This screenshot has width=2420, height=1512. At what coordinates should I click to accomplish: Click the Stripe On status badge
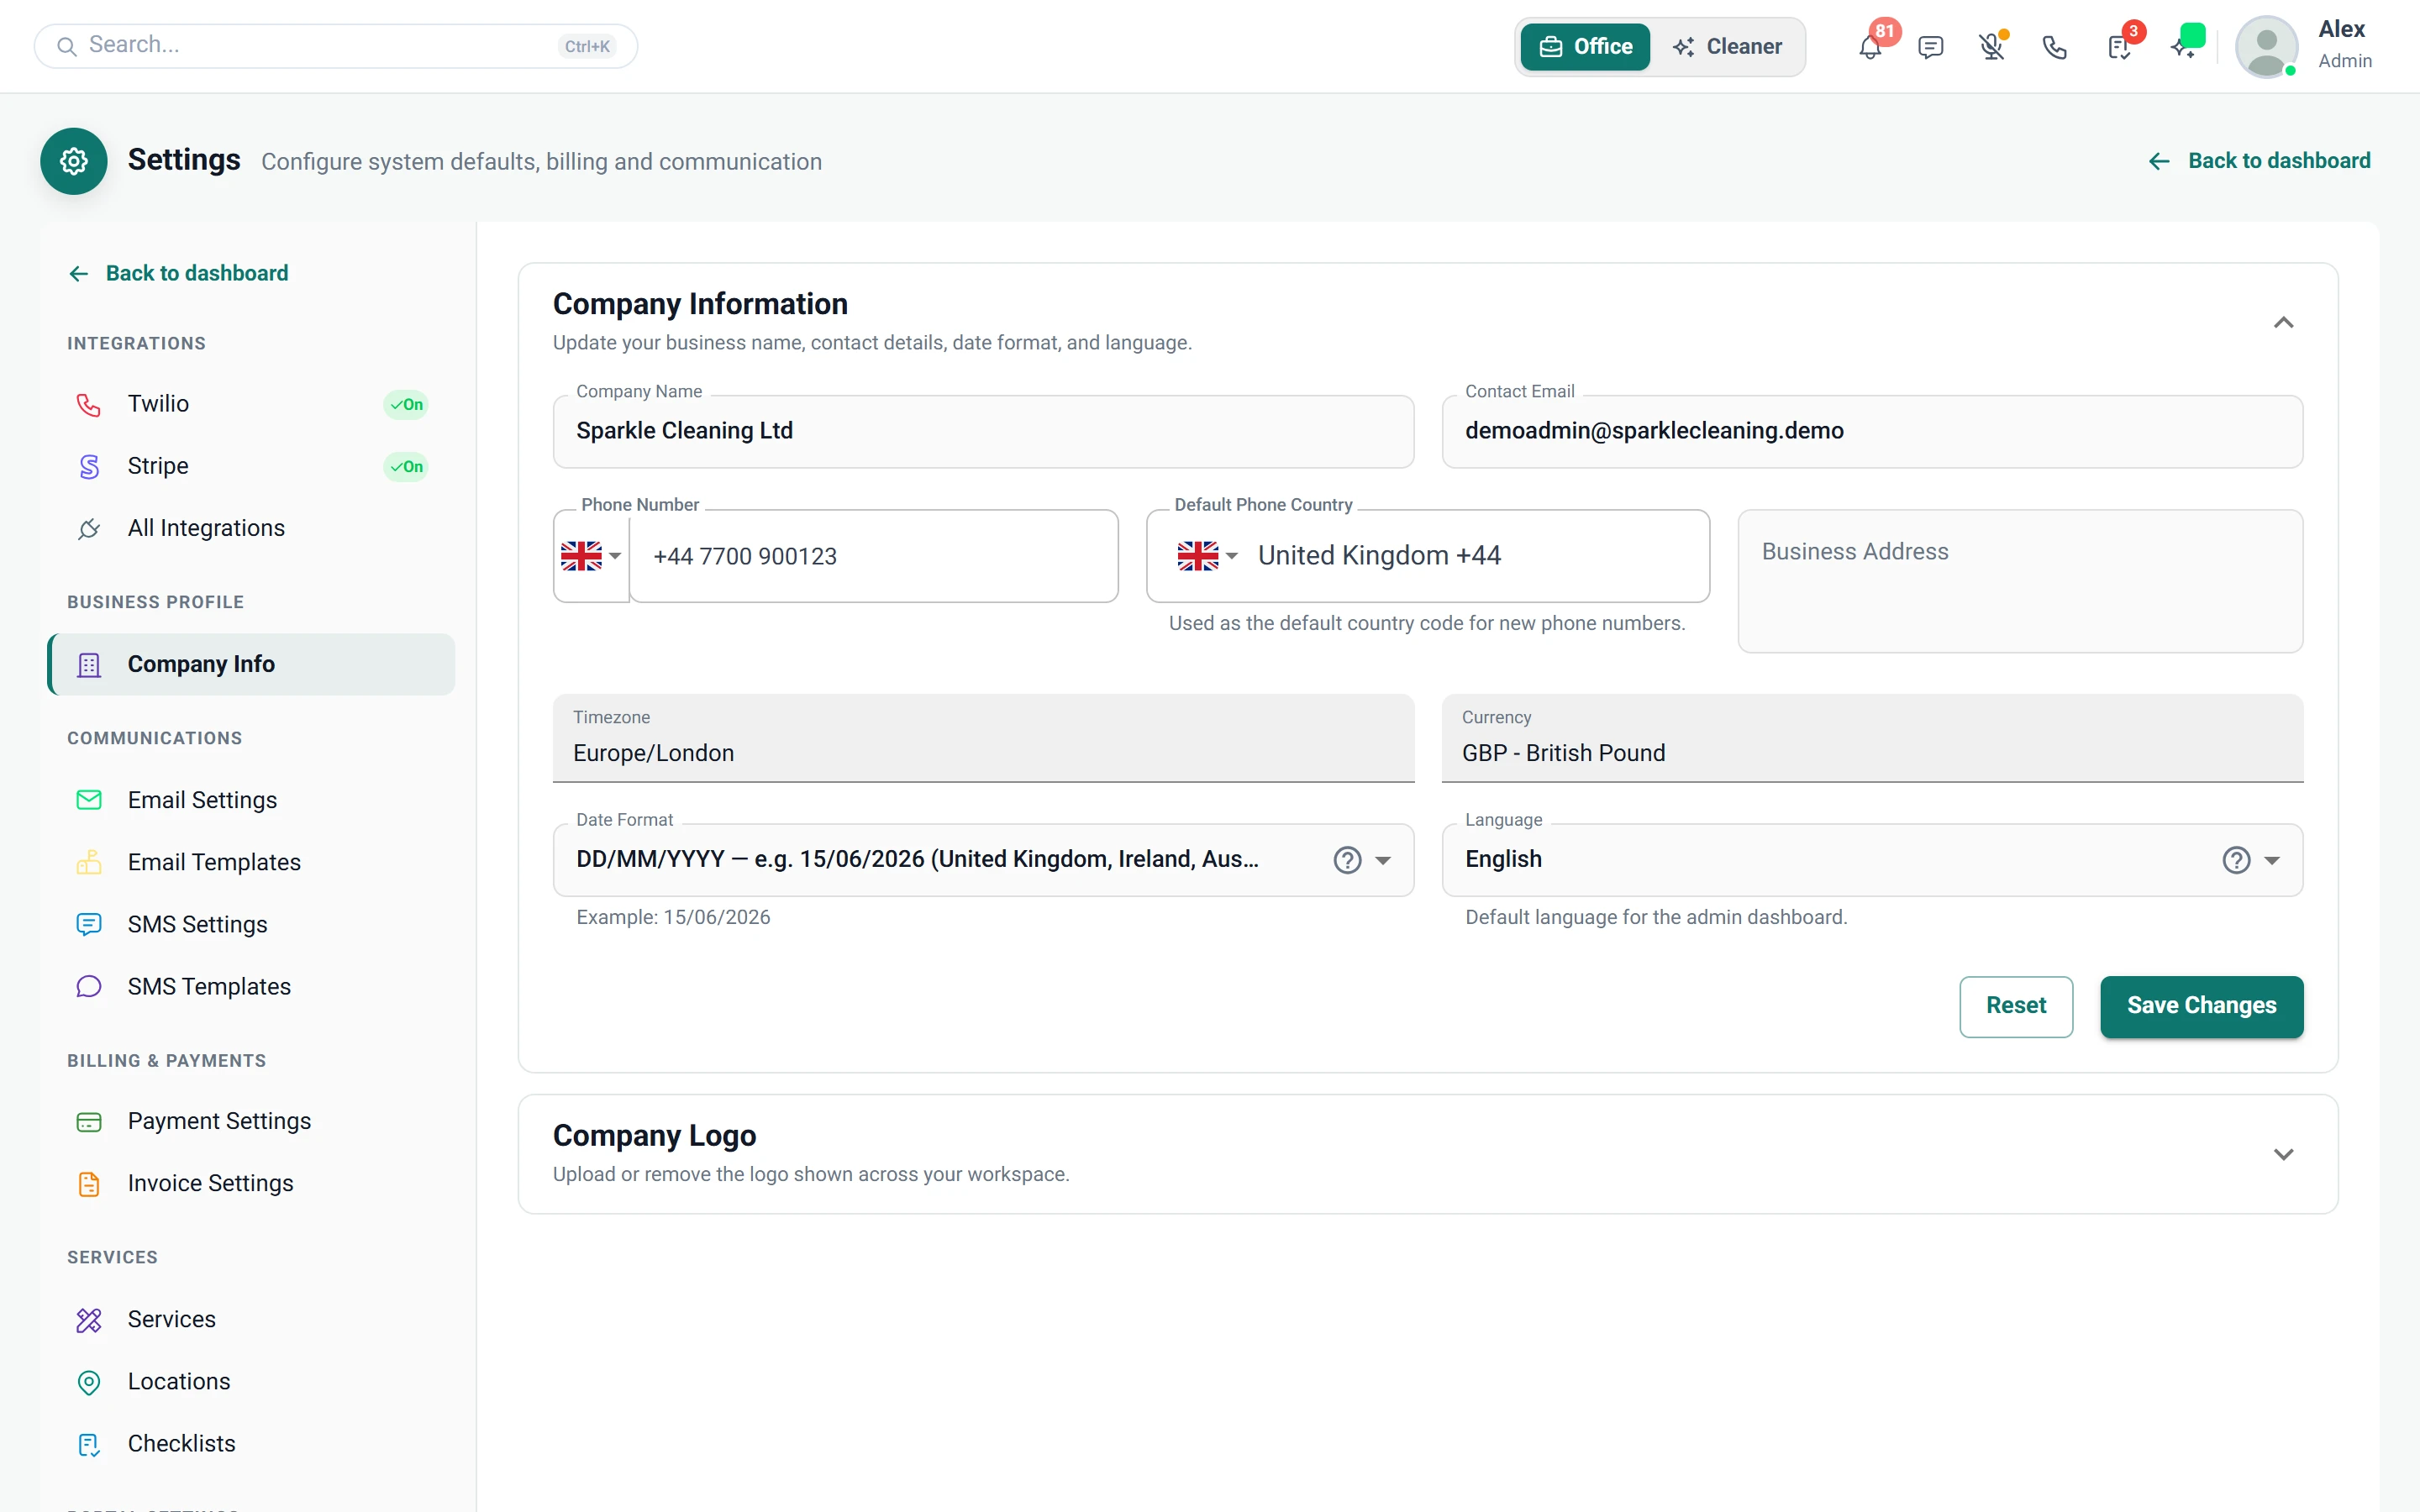click(x=406, y=466)
